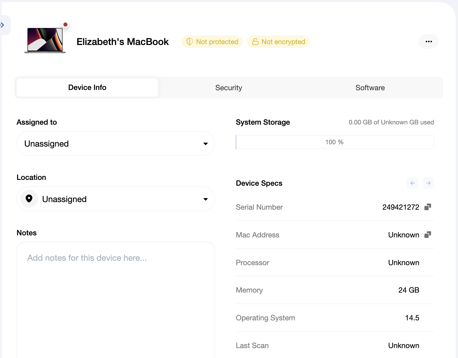This screenshot has height=358, width=458.
Task: Copy the Serial Number value
Action: (x=428, y=207)
